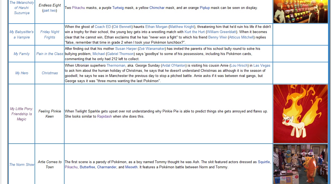Open the Butterfree link

87,167
